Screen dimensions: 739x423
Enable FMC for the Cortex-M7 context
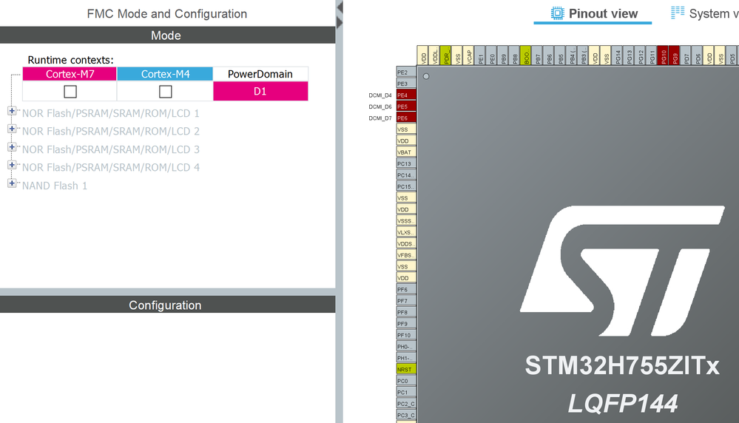70,92
